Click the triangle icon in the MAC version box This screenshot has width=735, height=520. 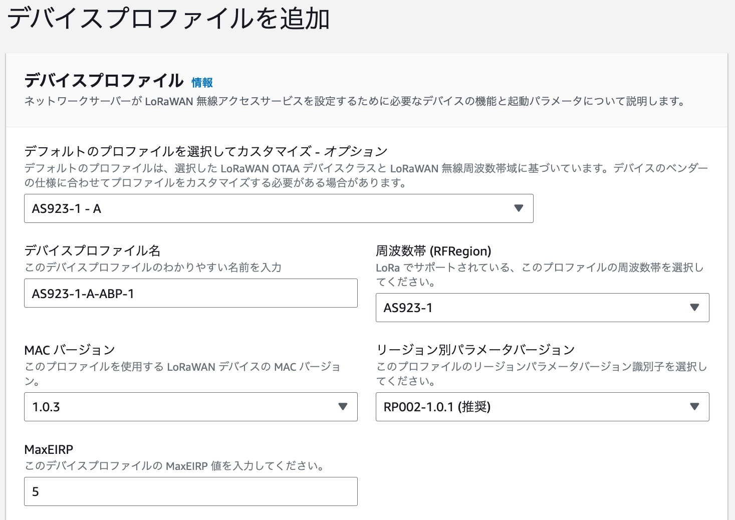click(343, 407)
